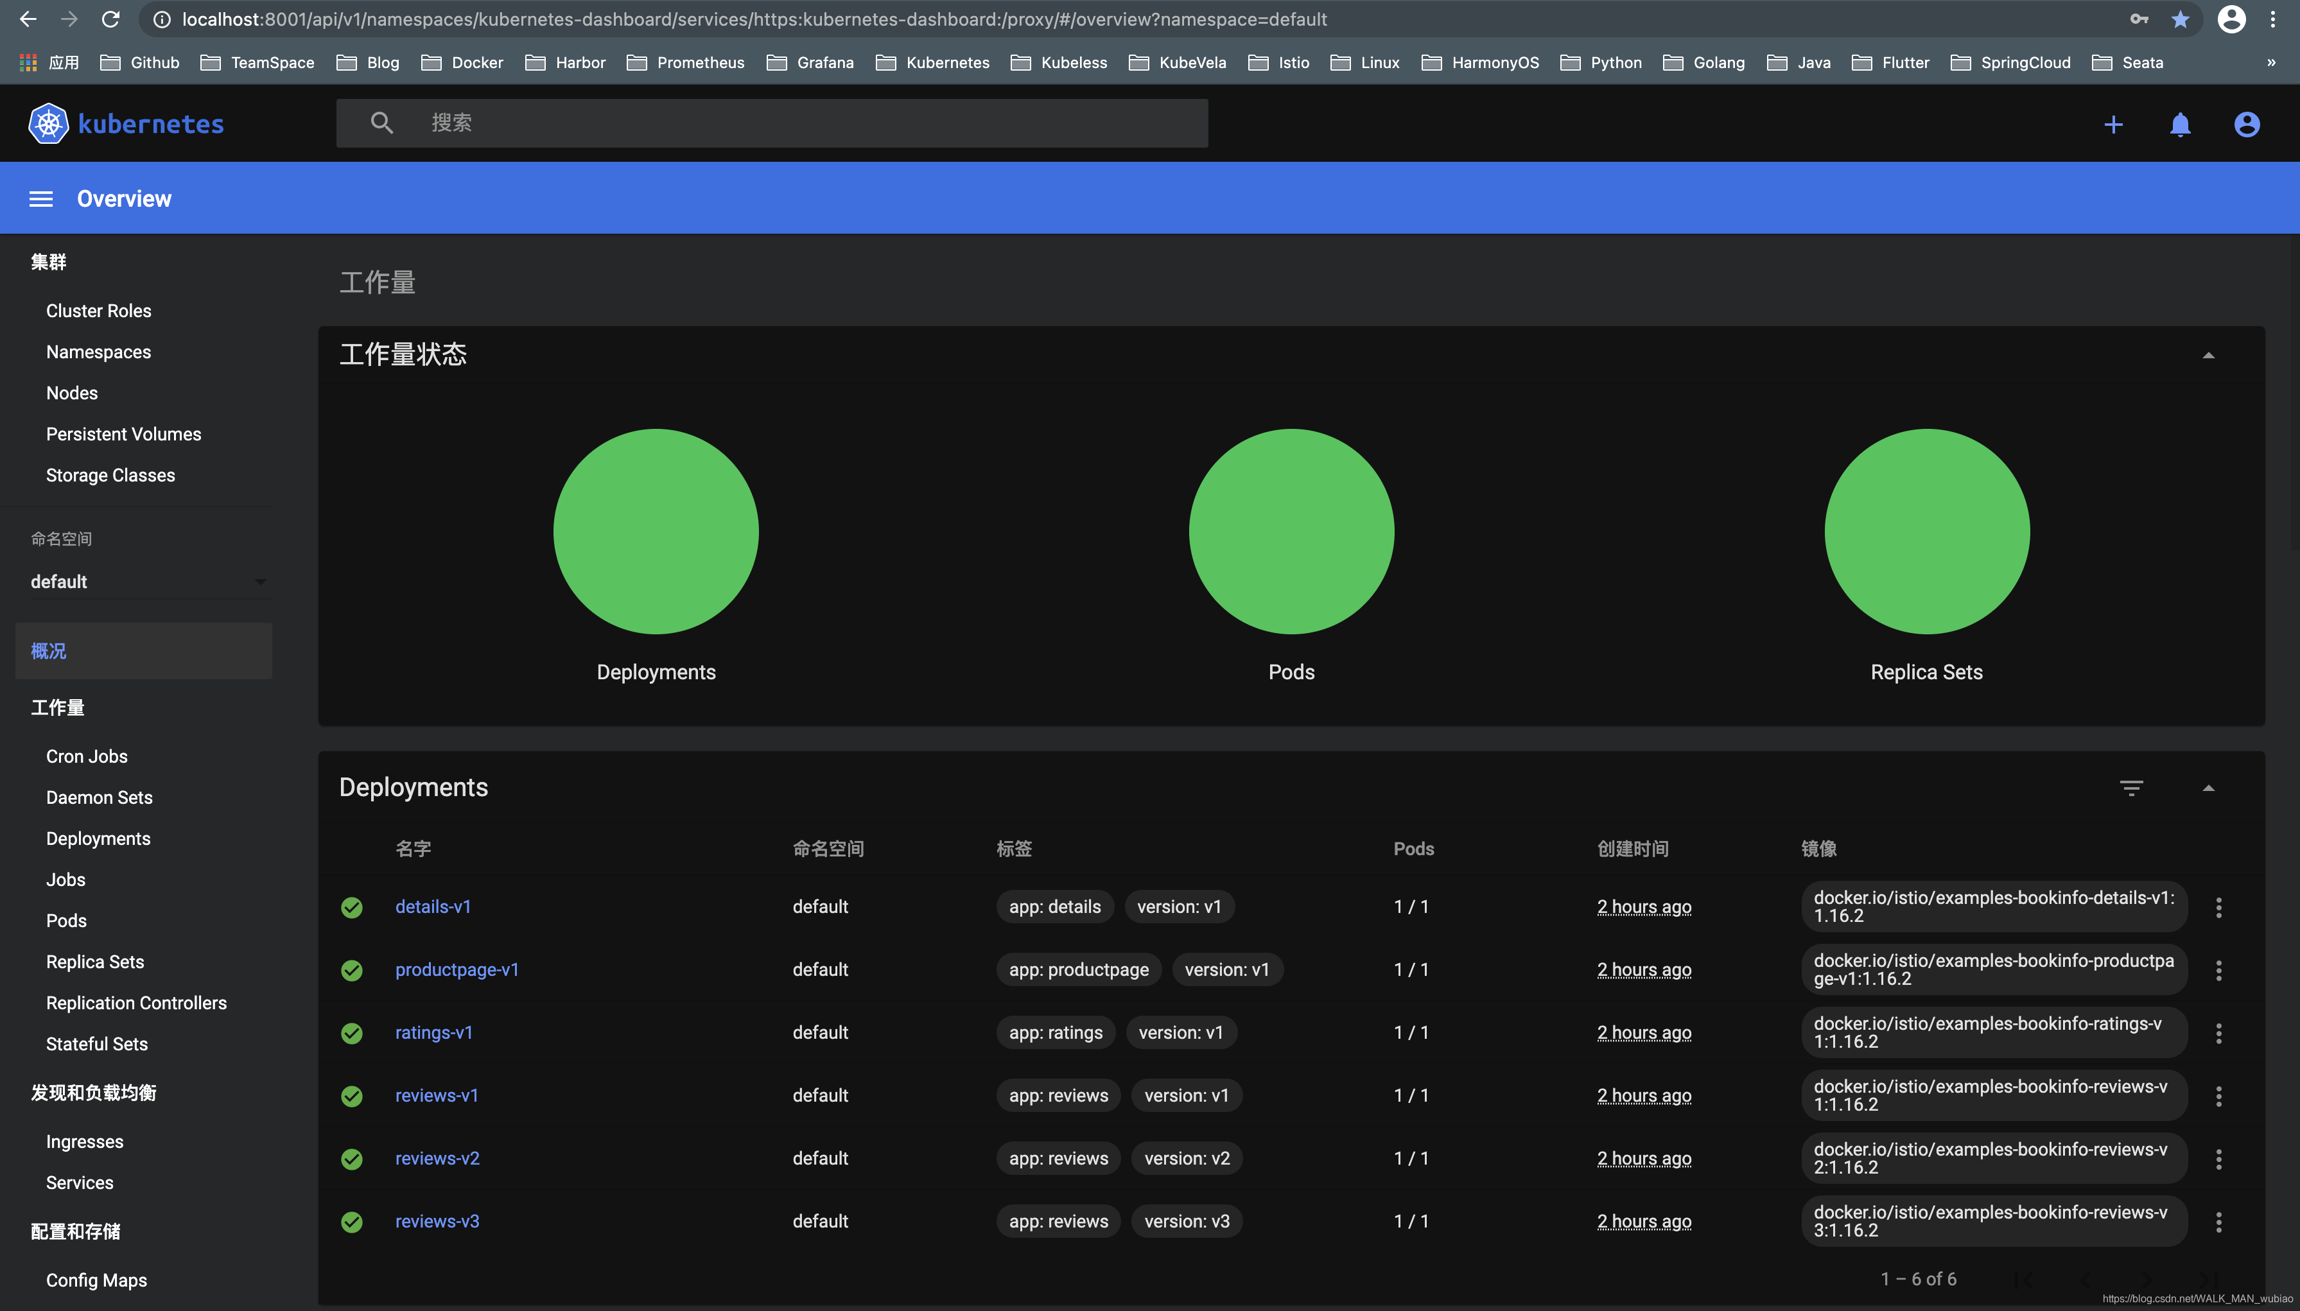Go to Cron Jobs in sidebar

(x=87, y=756)
